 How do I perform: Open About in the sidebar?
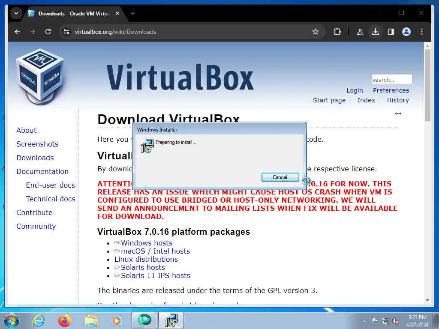click(26, 130)
